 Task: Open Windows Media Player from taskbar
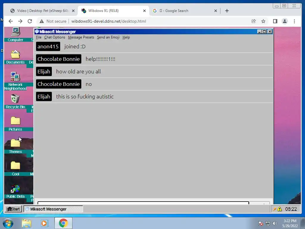44,223
